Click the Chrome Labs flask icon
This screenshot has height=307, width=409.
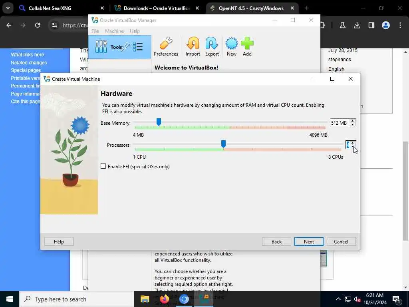click(x=342, y=25)
